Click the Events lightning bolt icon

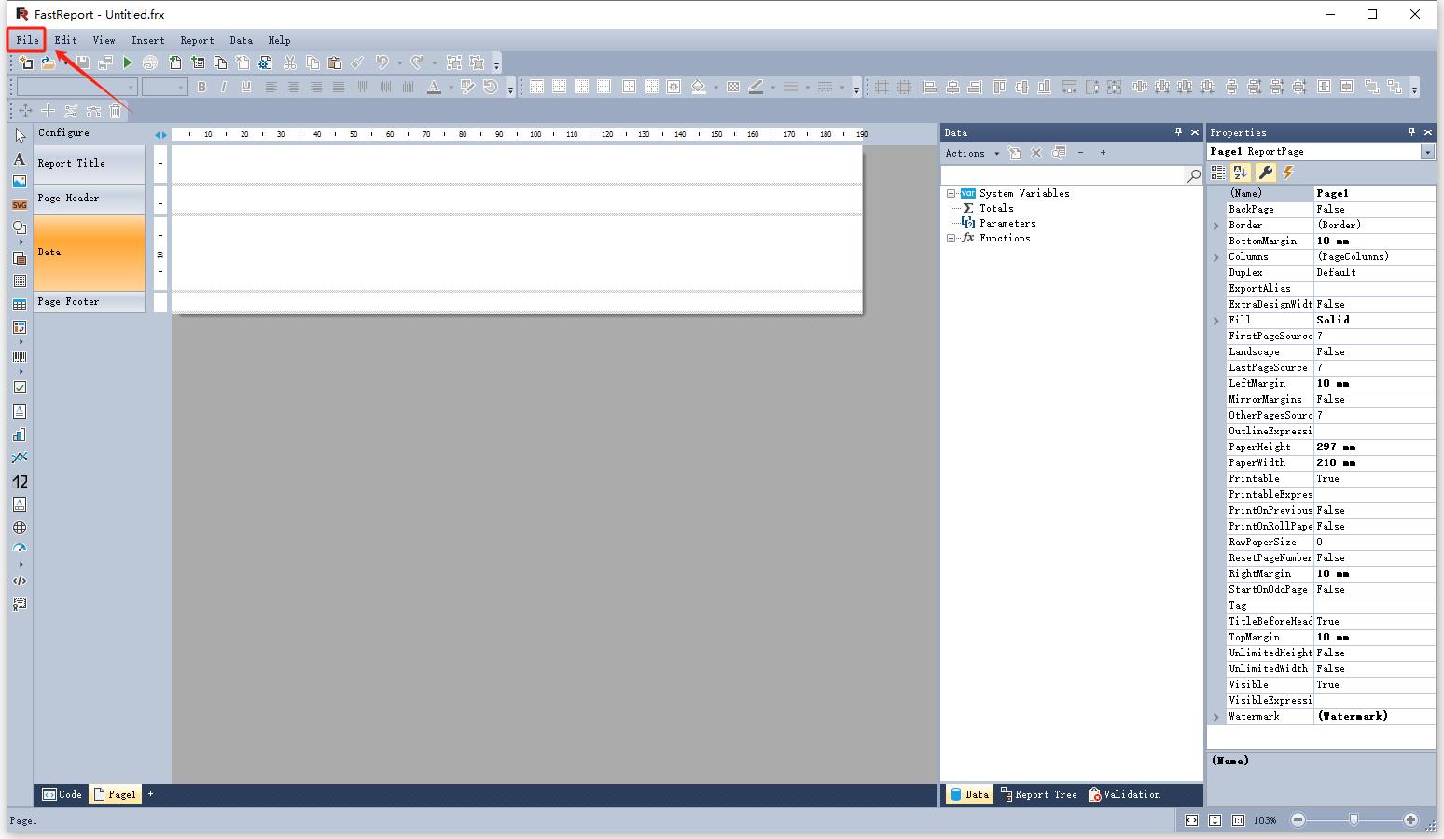(x=1288, y=172)
